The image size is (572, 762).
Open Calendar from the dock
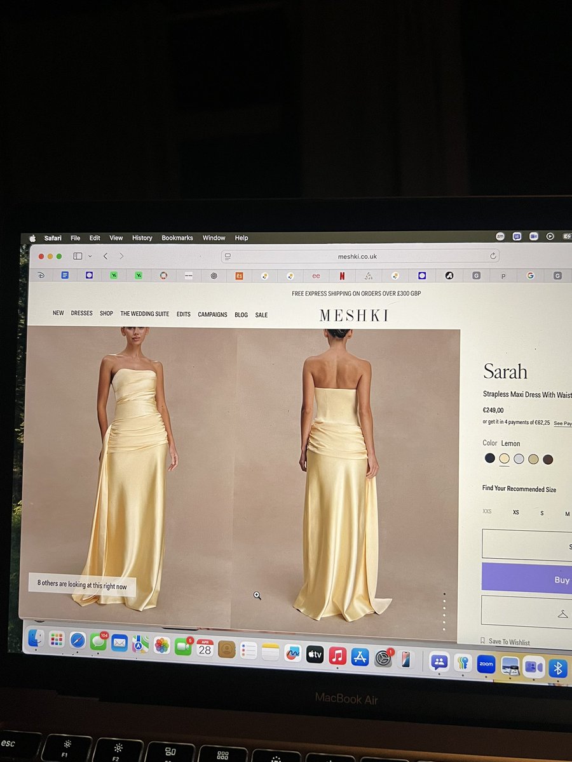tap(205, 648)
